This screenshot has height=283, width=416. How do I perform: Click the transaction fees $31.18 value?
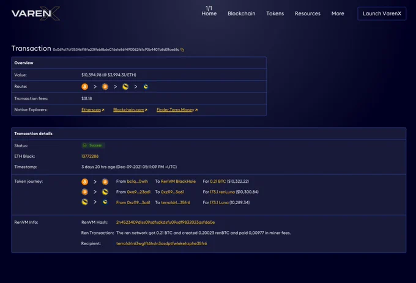pyautogui.click(x=86, y=98)
